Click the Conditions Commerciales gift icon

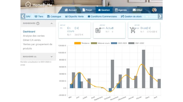89,16
